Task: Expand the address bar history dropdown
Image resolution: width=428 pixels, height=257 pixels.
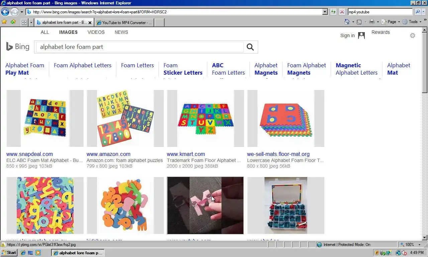Action: pos(325,12)
